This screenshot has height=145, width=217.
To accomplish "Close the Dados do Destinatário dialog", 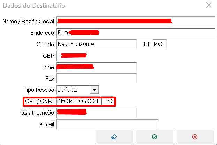I will tap(209, 5).
